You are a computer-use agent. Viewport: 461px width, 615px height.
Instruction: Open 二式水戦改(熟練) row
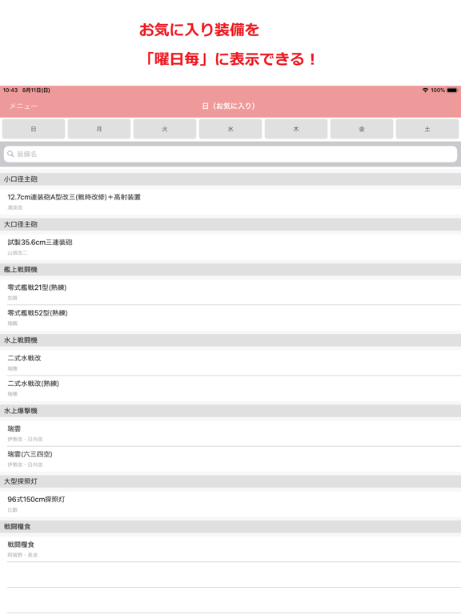coord(230,388)
